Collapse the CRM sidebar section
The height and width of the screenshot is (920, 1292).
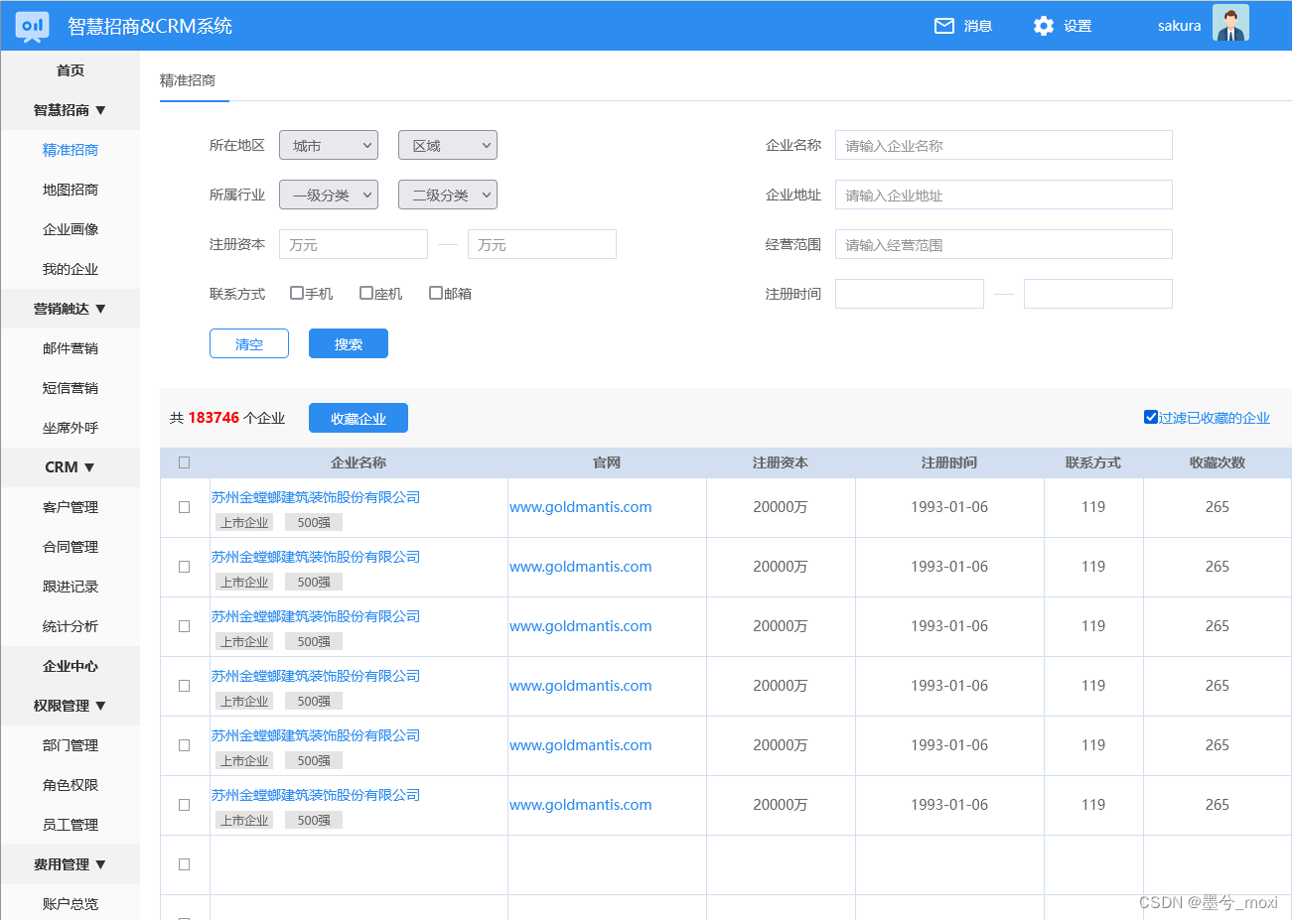pos(71,467)
